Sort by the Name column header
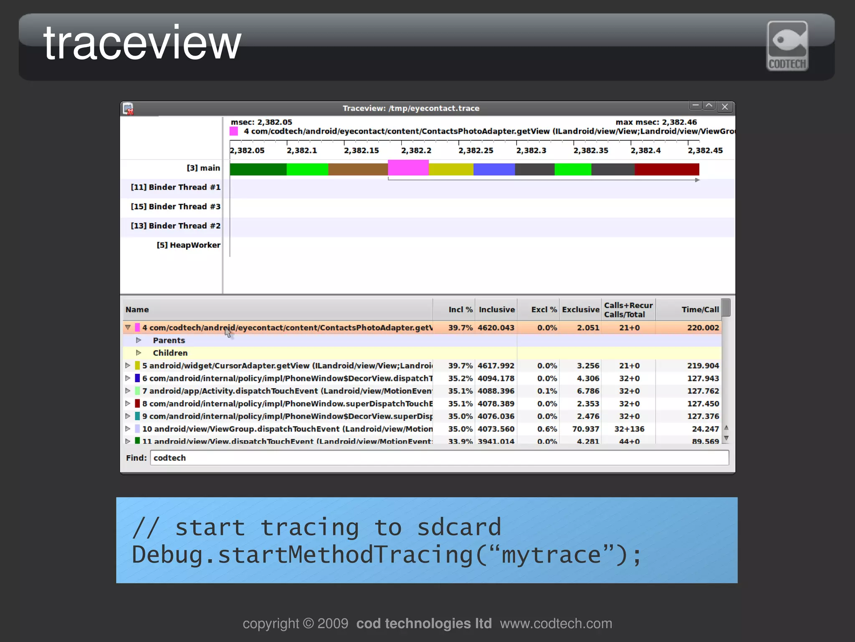The height and width of the screenshot is (642, 855). [x=278, y=310]
